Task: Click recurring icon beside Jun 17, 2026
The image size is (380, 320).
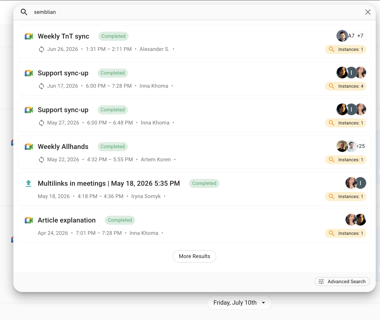Action: 42,86
